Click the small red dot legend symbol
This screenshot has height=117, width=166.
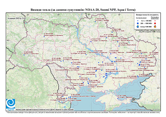pos(155,21)
